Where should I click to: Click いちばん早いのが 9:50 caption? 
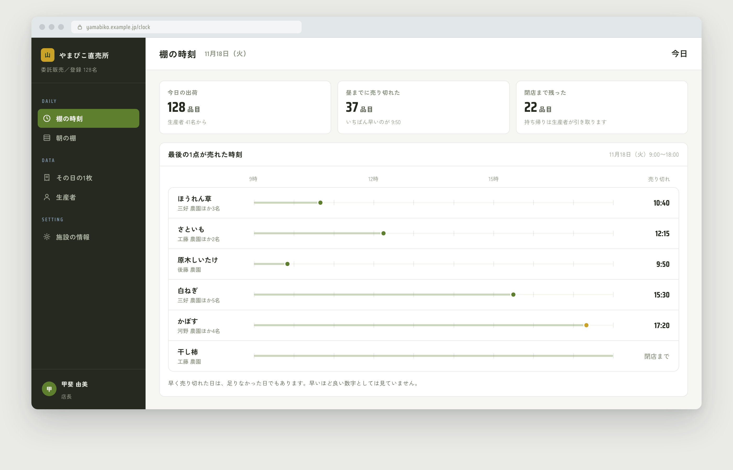pos(373,122)
